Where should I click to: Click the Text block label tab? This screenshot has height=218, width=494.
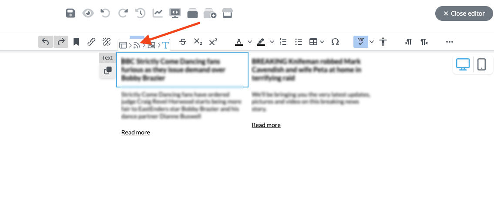point(107,57)
